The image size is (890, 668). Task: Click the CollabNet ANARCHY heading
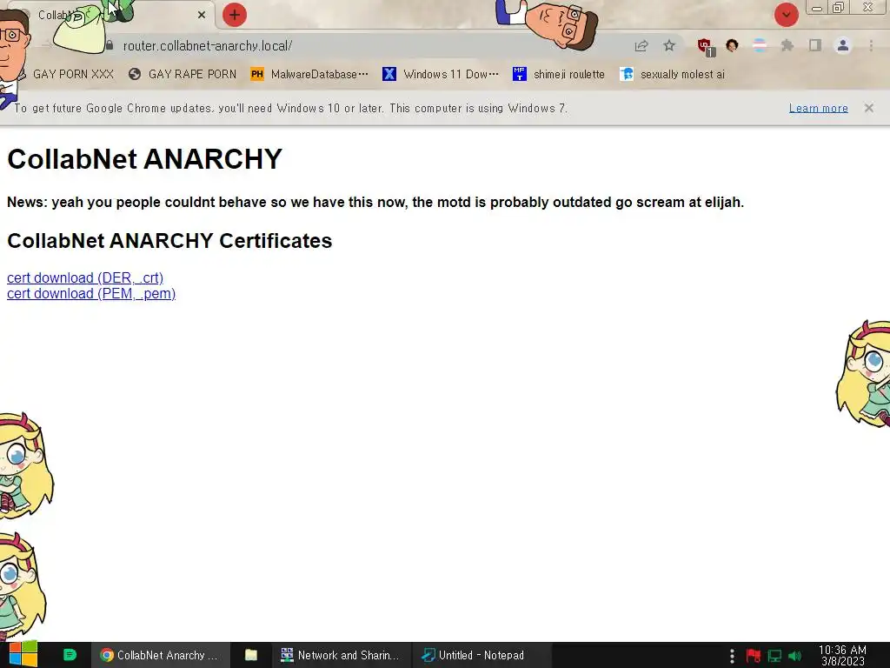point(145,159)
